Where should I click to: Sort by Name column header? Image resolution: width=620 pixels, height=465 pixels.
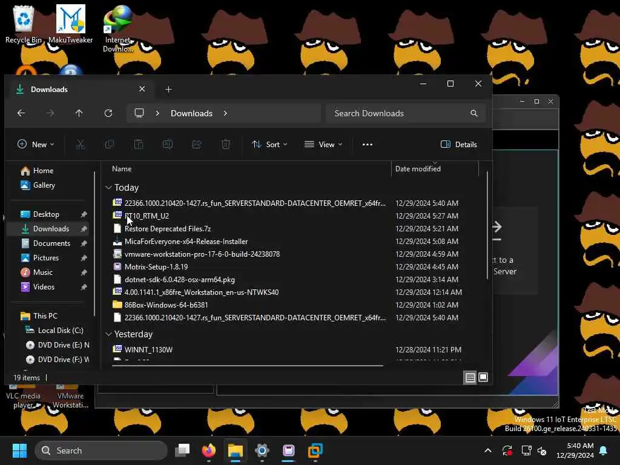click(122, 169)
